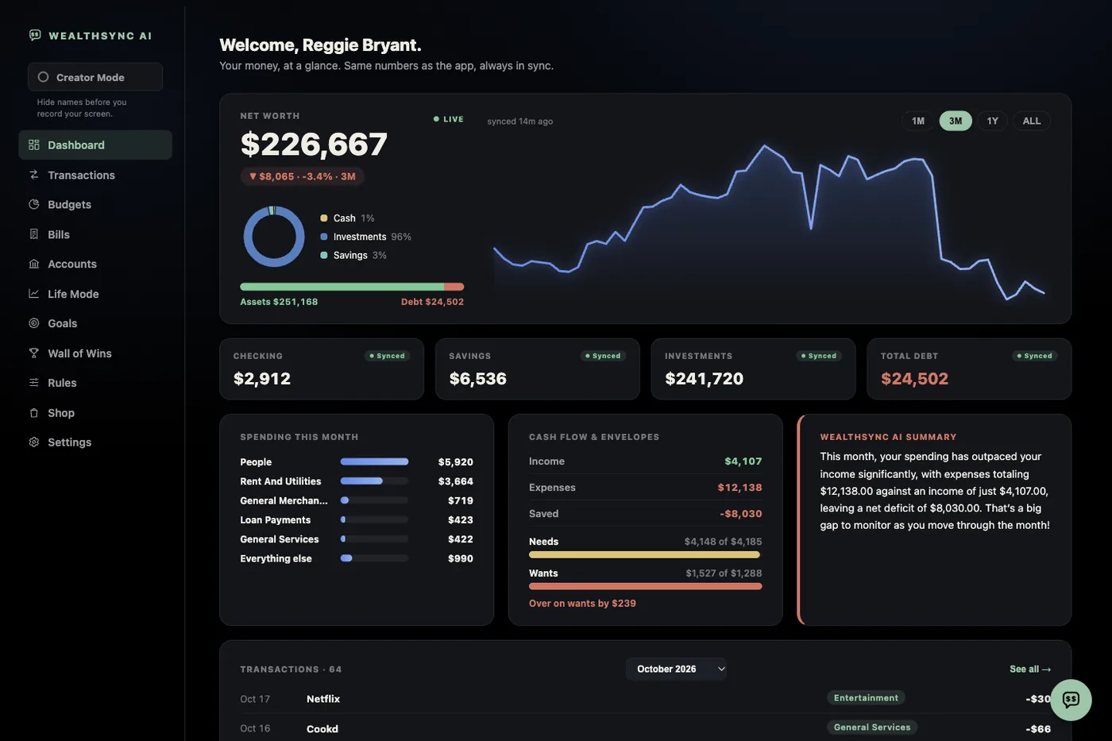Click the Entertainment category tag

pyautogui.click(x=866, y=697)
